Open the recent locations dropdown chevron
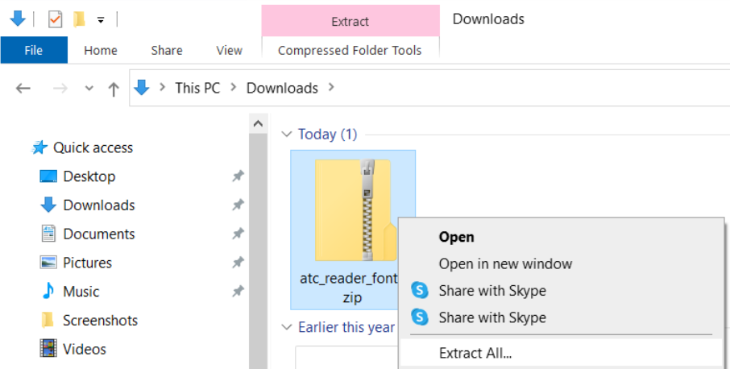The image size is (730, 369). [x=87, y=89]
